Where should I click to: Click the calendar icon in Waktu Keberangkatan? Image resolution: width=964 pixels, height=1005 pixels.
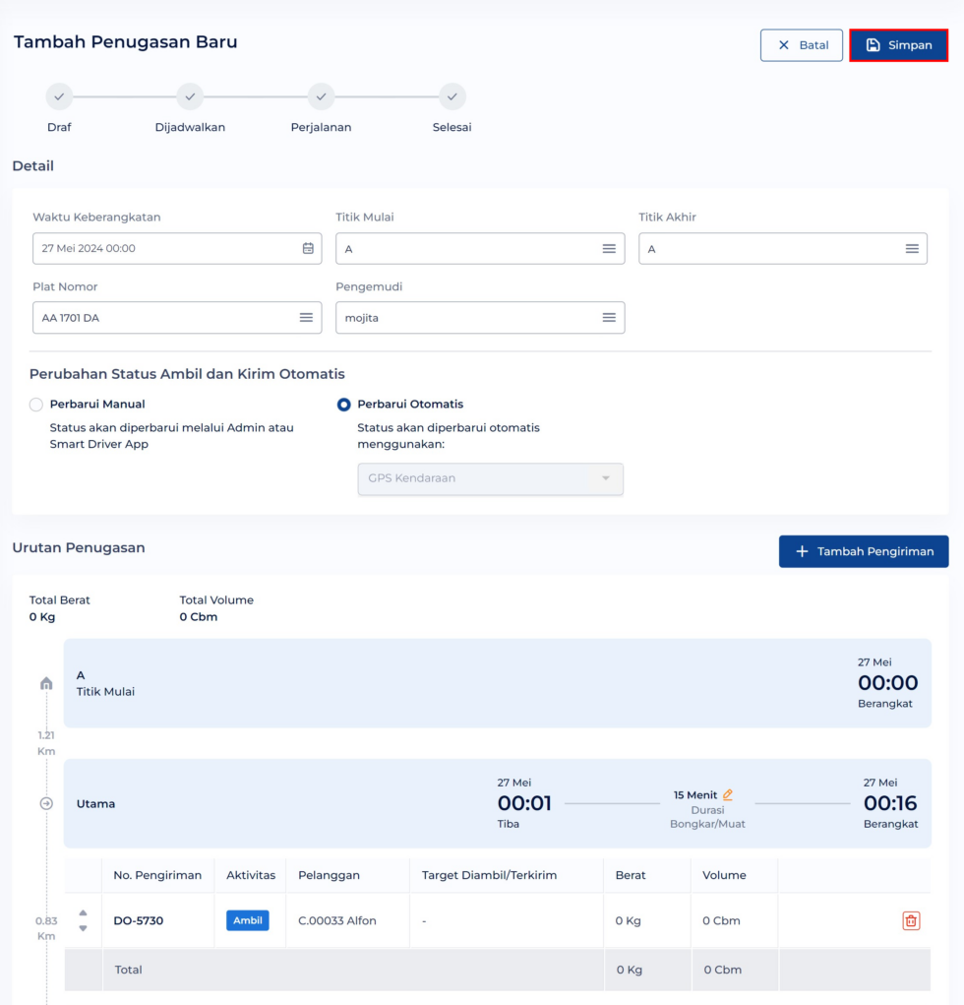(x=308, y=248)
